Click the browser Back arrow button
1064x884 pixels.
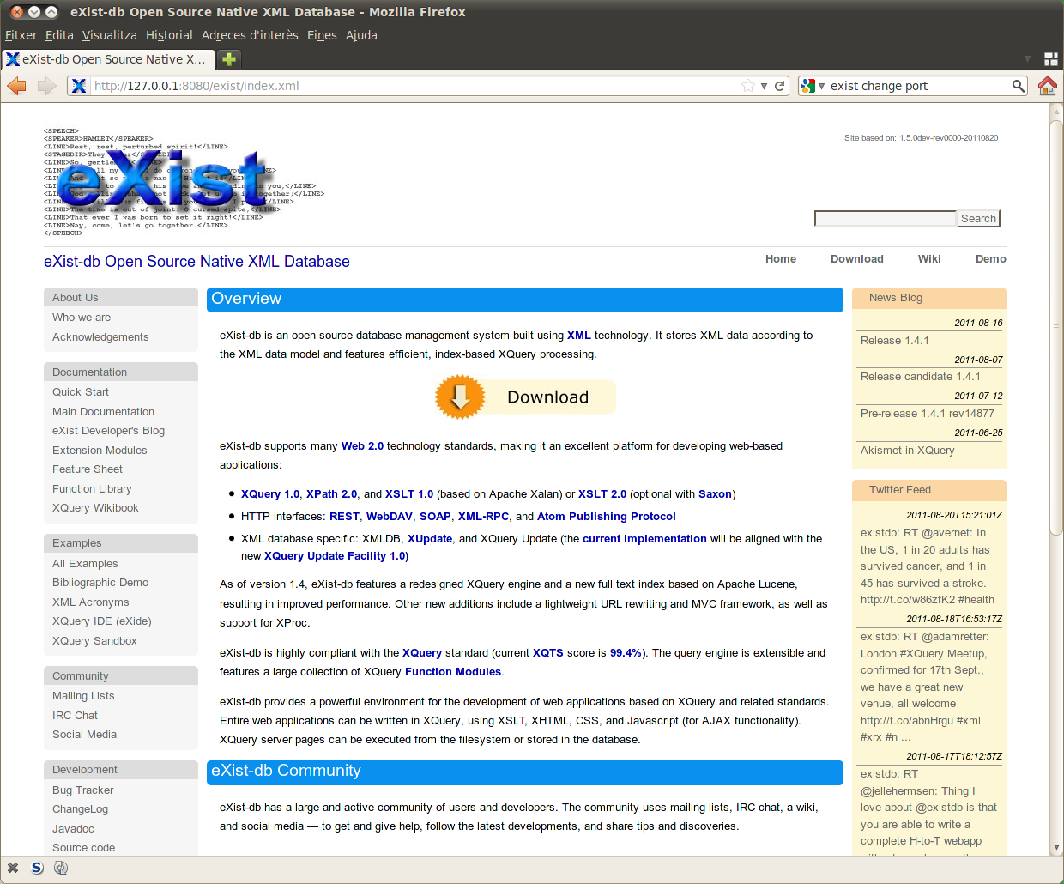[x=16, y=86]
